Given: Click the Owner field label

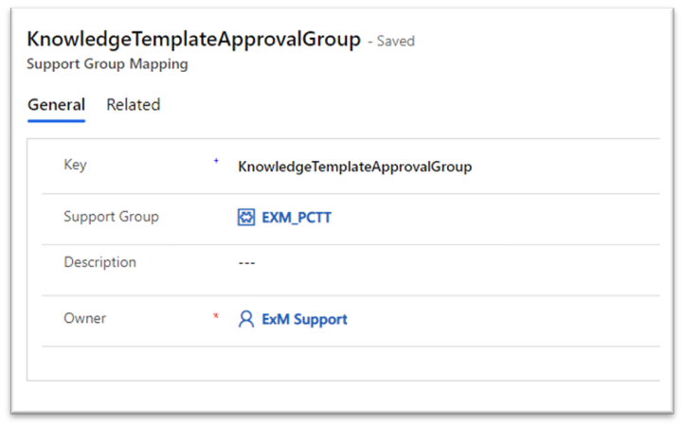Looking at the screenshot, I should point(84,318).
